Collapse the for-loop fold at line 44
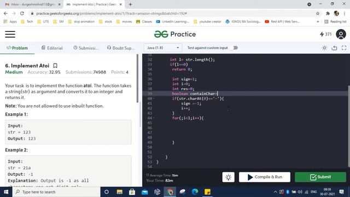Screen dimensions: 350x197 click(x=154, y=118)
